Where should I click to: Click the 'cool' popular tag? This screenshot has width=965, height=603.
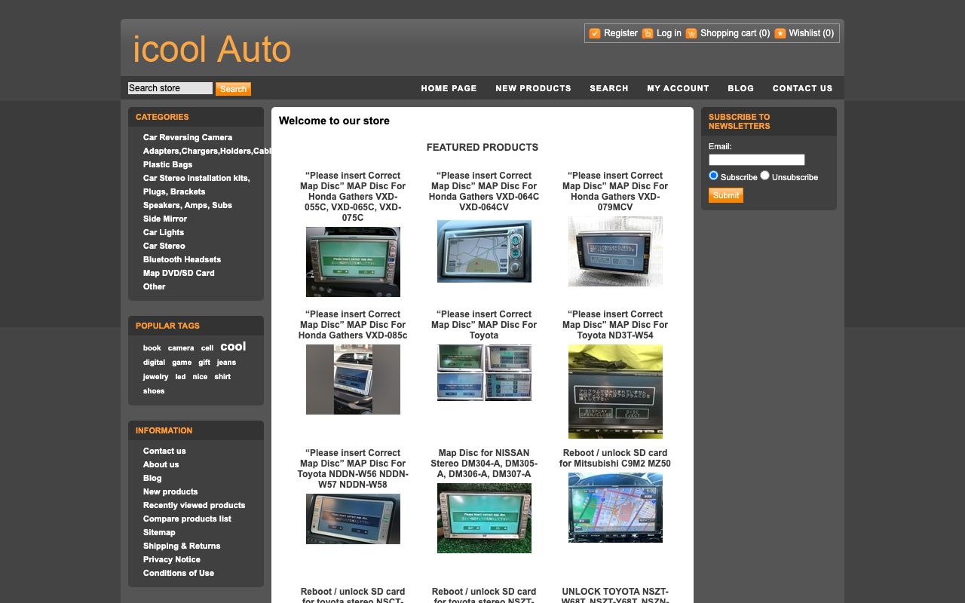[x=233, y=347]
